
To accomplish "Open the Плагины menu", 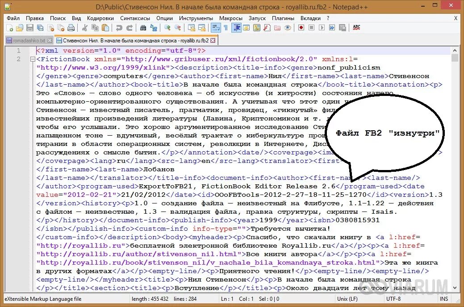I will pos(283,18).
